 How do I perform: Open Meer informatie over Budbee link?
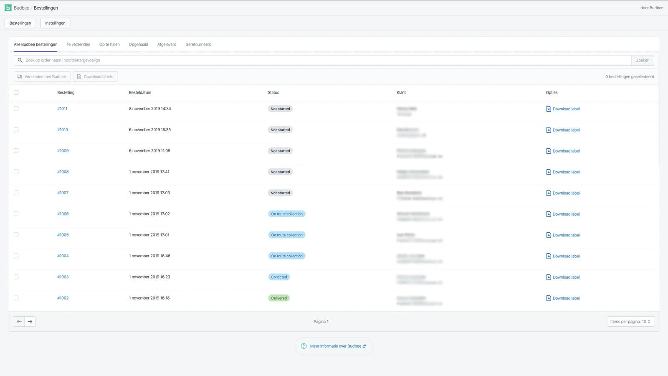[x=338, y=346]
